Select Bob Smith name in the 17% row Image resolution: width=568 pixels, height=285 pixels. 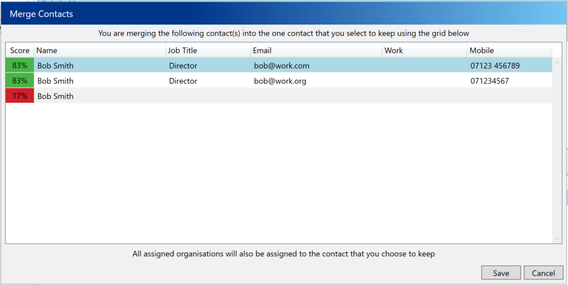tap(55, 96)
